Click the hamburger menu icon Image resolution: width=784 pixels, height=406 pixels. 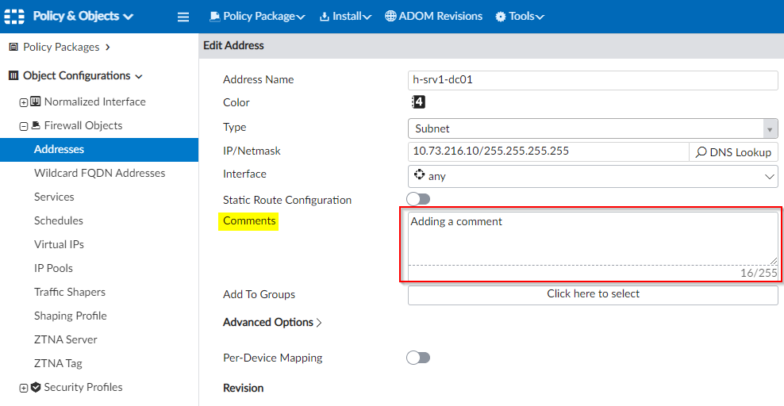click(x=183, y=17)
